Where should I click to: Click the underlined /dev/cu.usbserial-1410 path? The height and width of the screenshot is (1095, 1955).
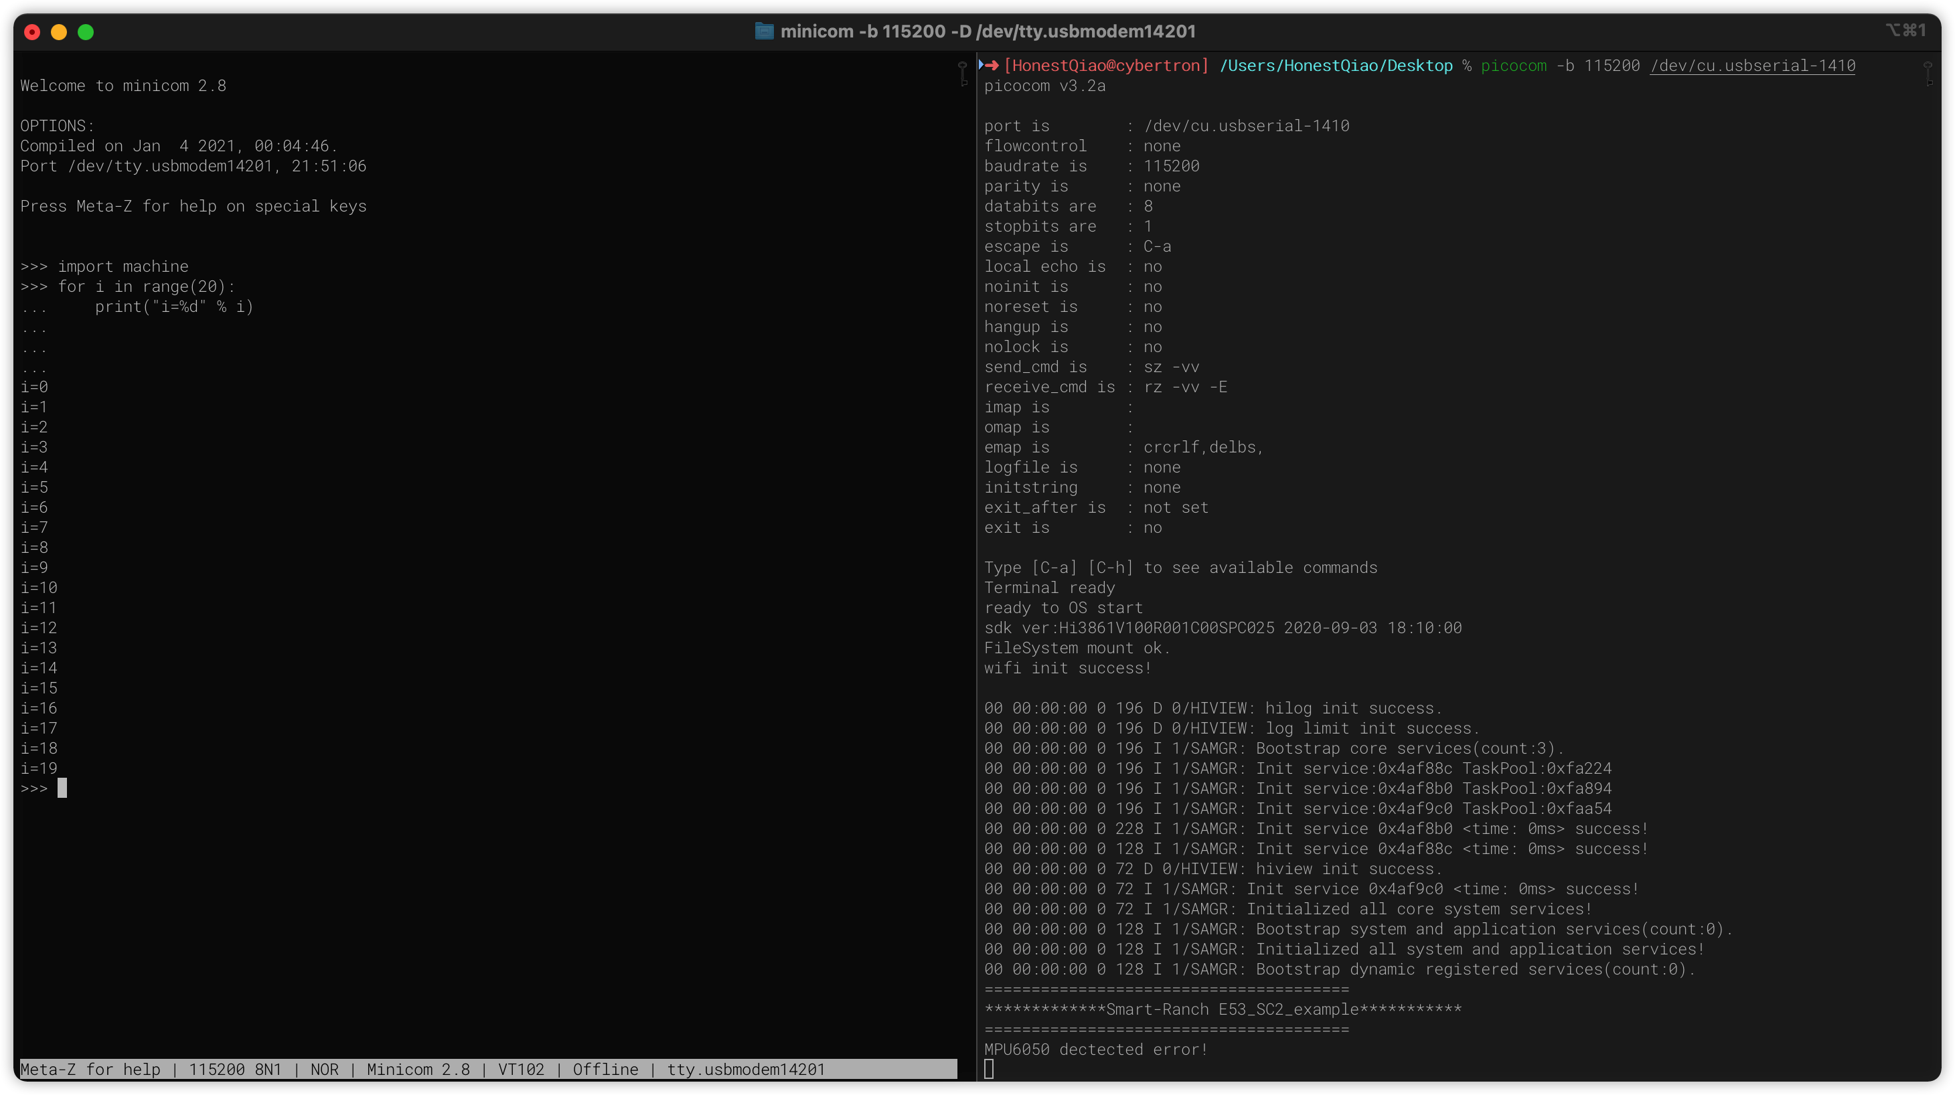coord(1752,66)
